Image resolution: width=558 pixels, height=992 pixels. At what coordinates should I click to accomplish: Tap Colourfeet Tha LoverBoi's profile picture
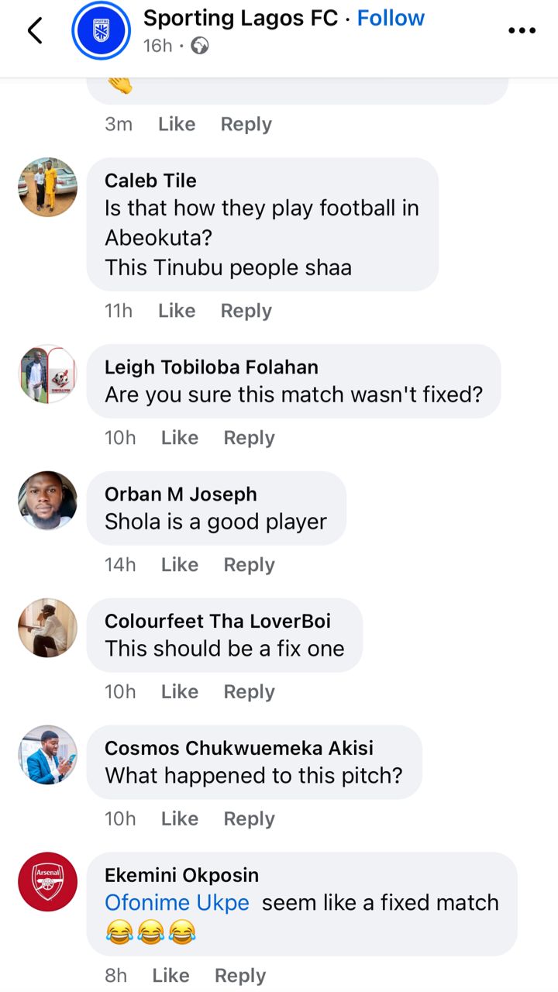48,628
